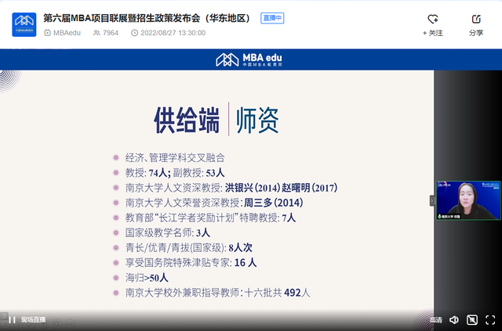The height and width of the screenshot is (331, 502).
Task: Click the 7964 viewer count
Action: [111, 33]
